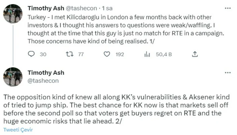The width and height of the screenshot is (237, 135).
Task: Like the first tweet with the heart
Action: point(107,54)
